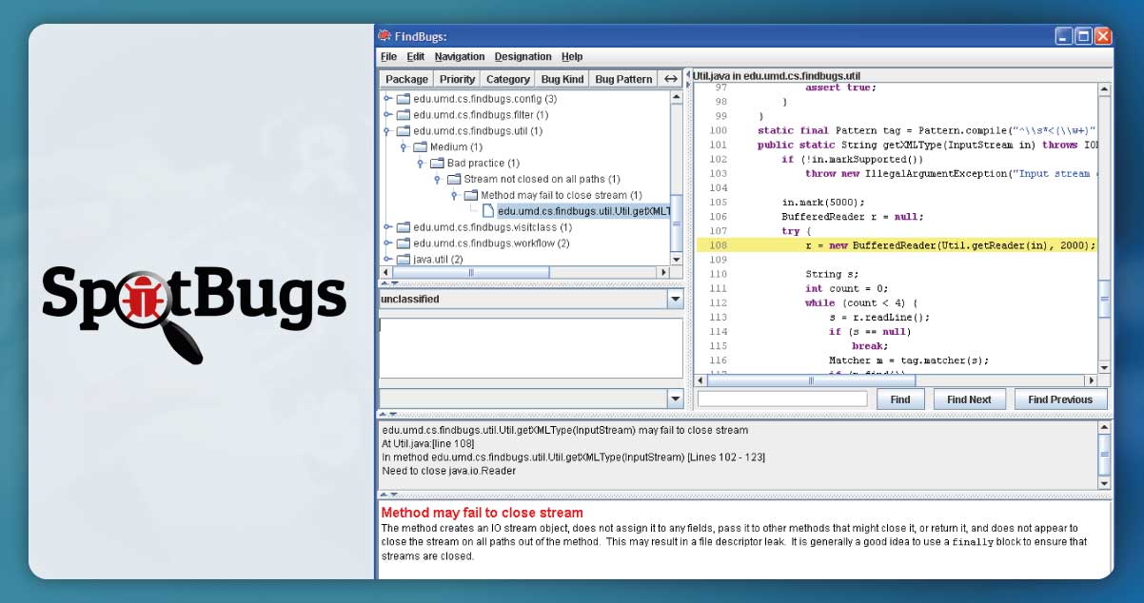Open the Designation menu
Screen dimensions: 1144x603
click(x=523, y=57)
